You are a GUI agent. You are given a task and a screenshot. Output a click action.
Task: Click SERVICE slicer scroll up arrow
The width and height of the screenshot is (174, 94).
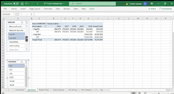27,26
